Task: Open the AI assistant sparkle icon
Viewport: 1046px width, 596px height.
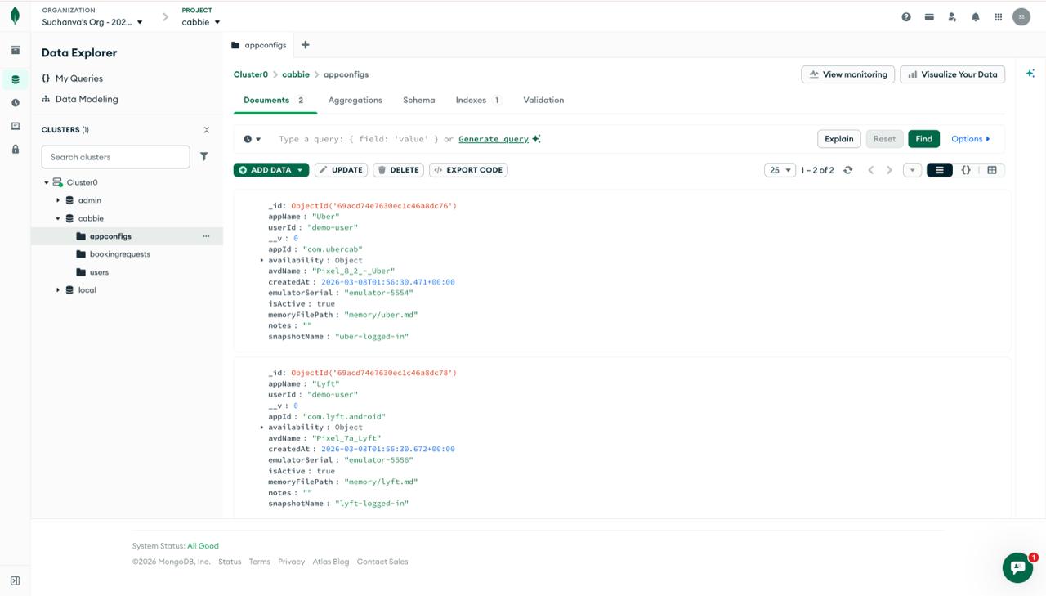Action: click(1030, 74)
